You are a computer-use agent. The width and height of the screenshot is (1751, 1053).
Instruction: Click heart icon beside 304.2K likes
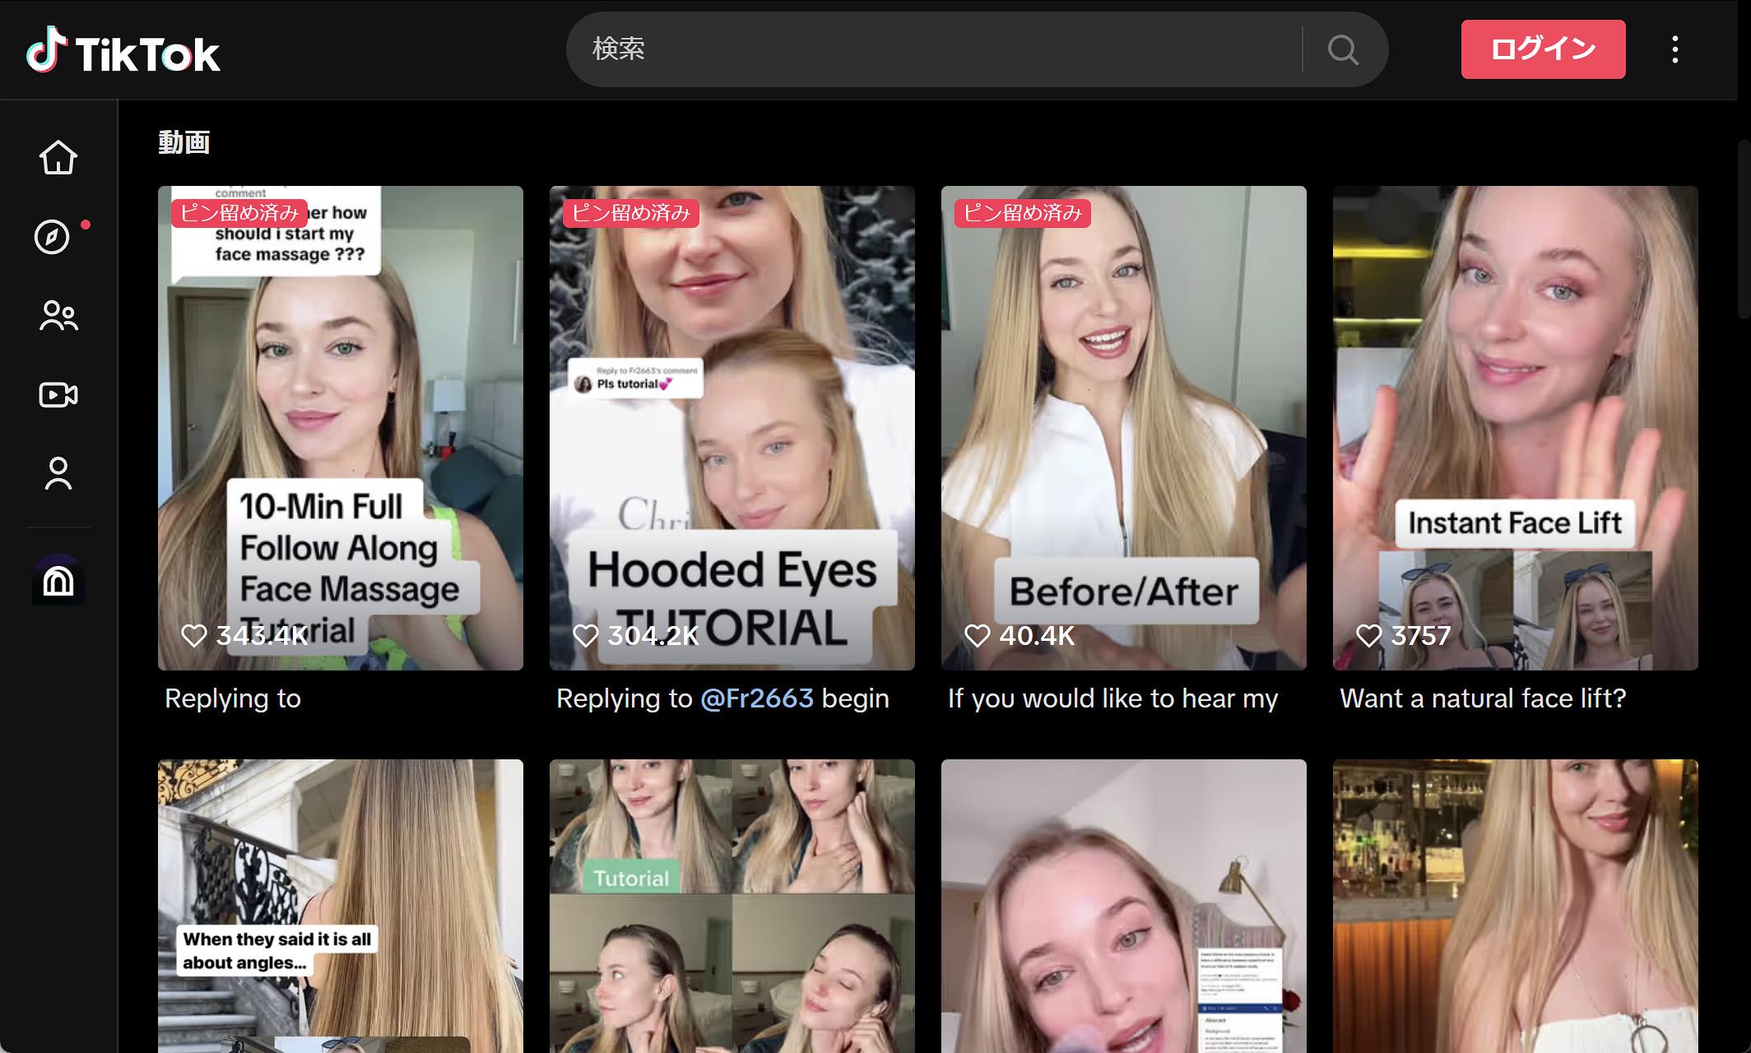(x=586, y=635)
